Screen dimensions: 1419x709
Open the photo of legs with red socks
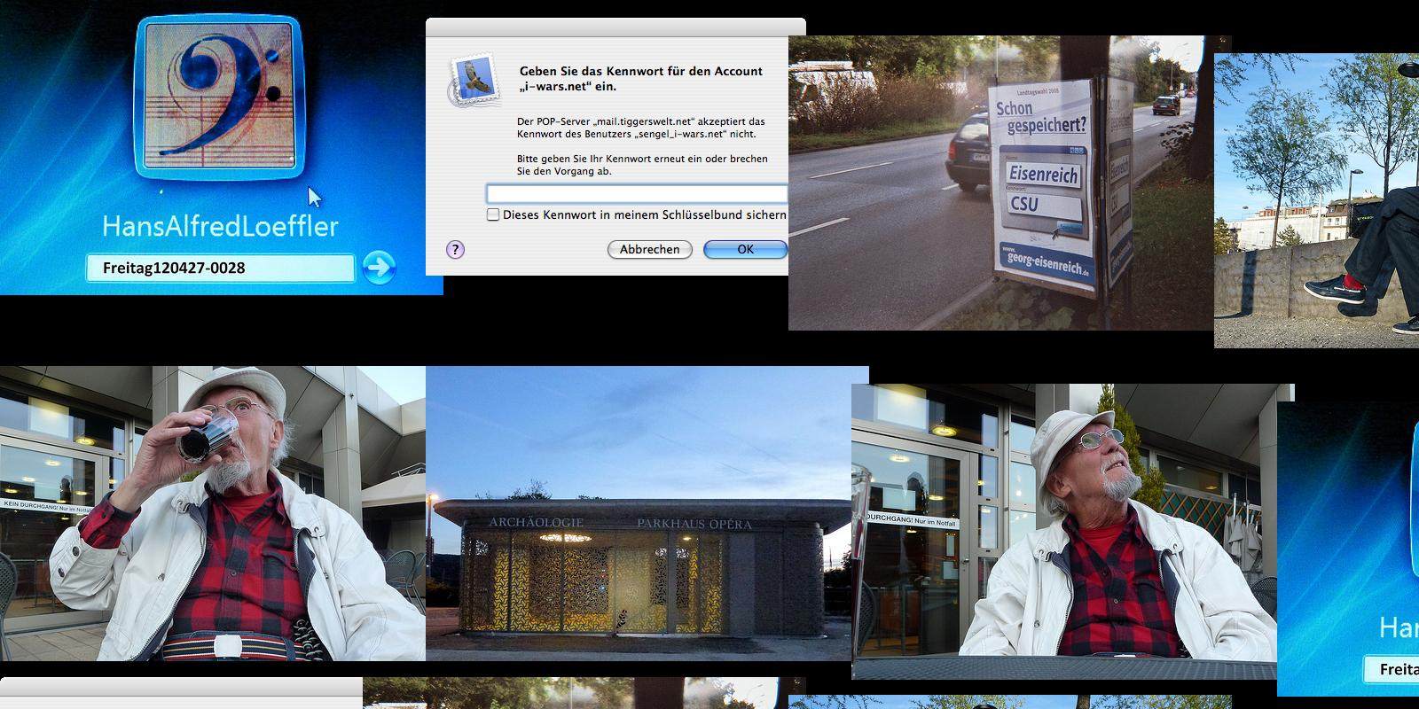(1317, 200)
